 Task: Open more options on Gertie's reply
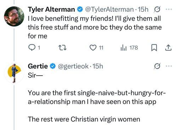169,66
